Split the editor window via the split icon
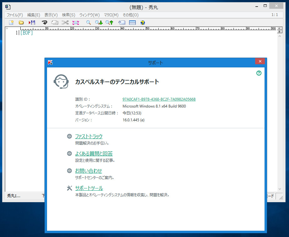Image resolution: width=289 pixels, height=237 pixels. tap(132, 22)
